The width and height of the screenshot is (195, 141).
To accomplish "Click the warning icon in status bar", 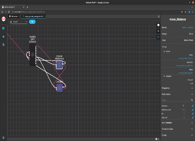I will point(157,139).
